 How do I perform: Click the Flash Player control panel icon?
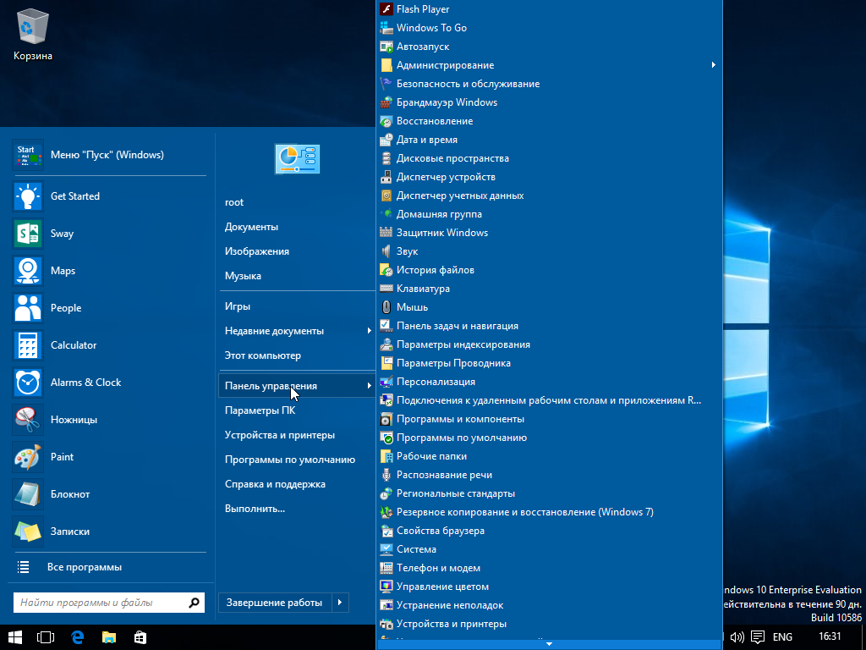[386, 8]
